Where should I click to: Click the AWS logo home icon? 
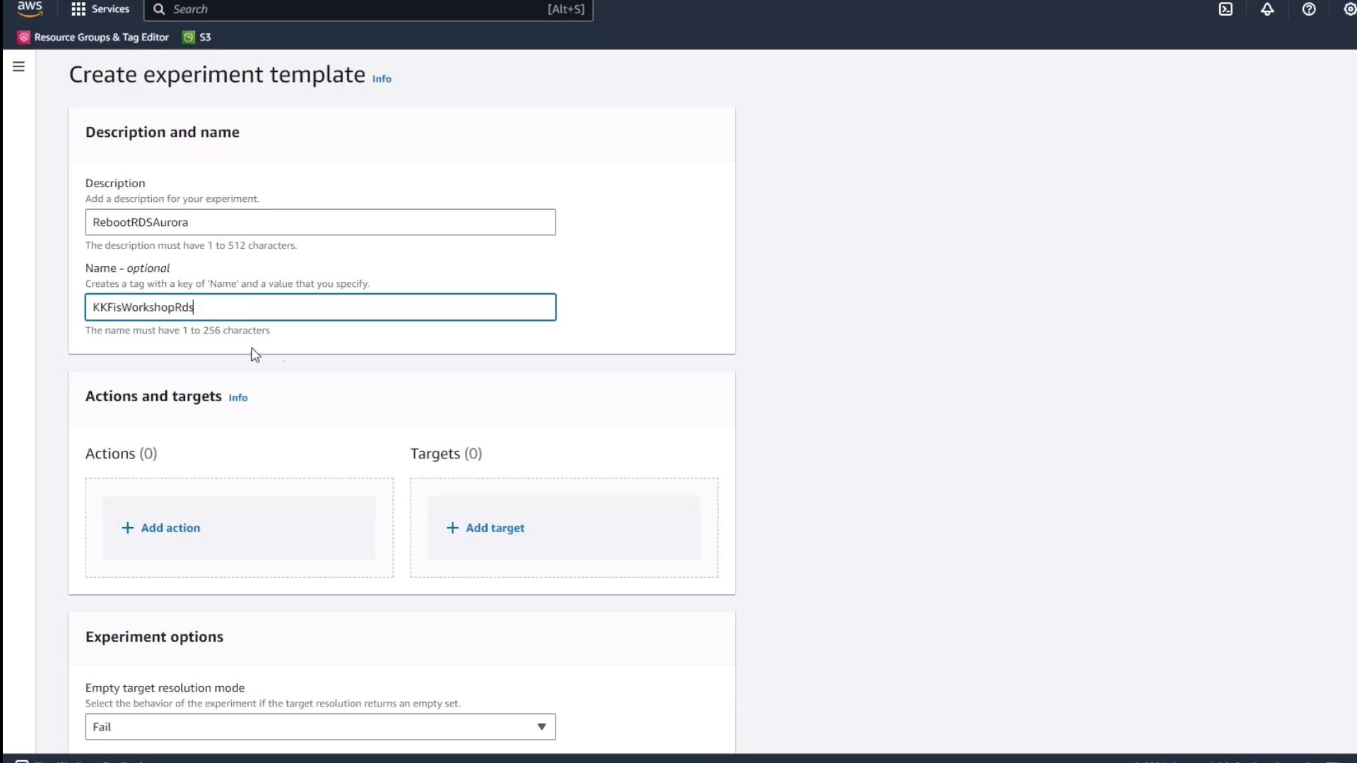coord(30,8)
